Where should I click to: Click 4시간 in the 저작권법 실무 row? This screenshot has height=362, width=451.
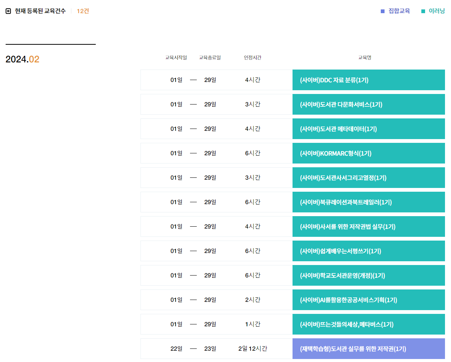pyautogui.click(x=253, y=227)
